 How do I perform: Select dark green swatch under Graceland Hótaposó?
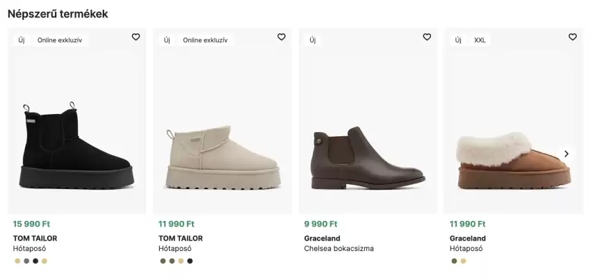454,261
